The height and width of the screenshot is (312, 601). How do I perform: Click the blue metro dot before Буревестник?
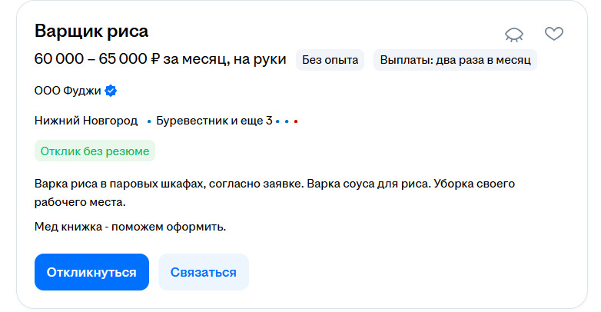(149, 121)
